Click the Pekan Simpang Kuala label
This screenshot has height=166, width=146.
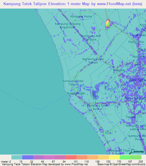pyautogui.click(x=135, y=100)
